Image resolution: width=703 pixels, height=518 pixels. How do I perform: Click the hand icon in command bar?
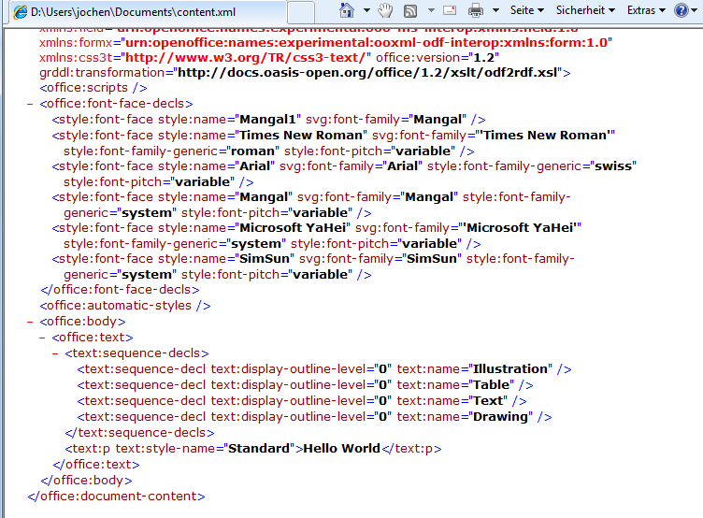click(385, 11)
